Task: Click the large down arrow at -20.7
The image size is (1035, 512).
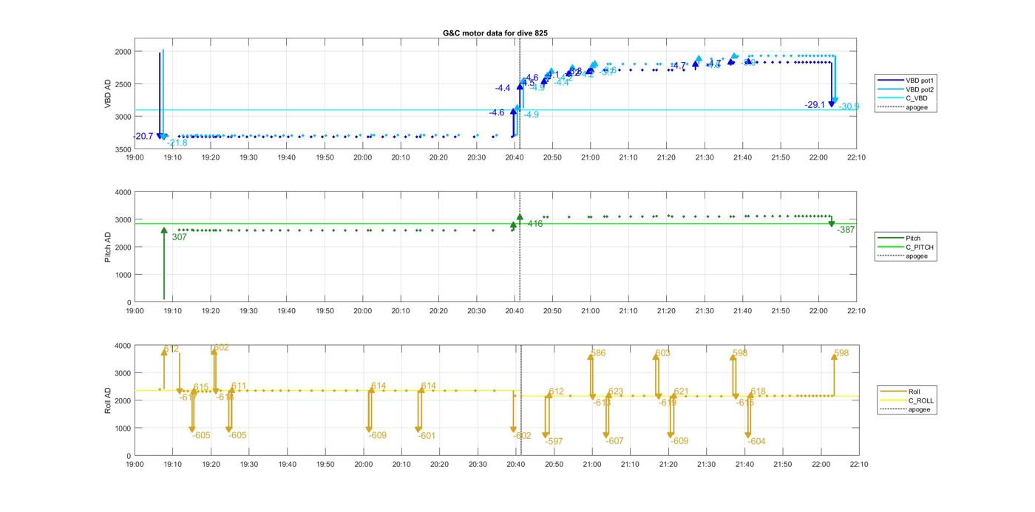Action: (x=160, y=96)
